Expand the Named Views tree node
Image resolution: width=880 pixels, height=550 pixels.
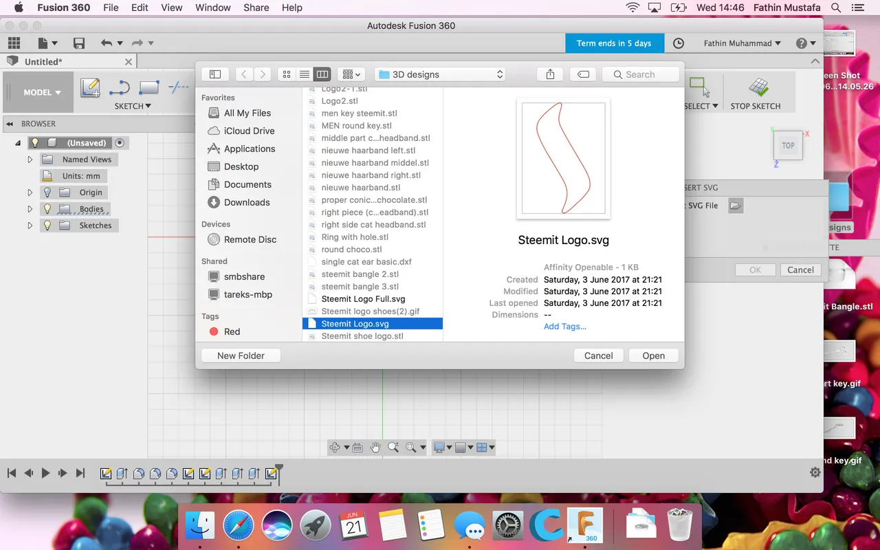[x=30, y=159]
